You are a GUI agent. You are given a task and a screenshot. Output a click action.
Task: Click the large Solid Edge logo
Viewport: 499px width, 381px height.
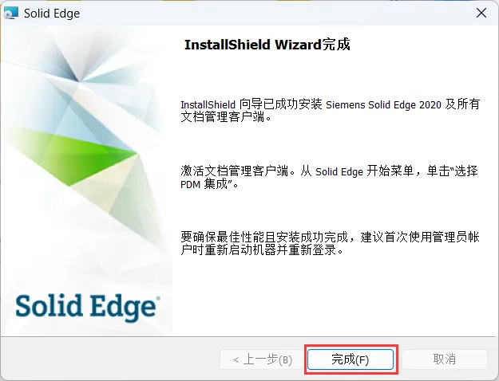point(86,308)
